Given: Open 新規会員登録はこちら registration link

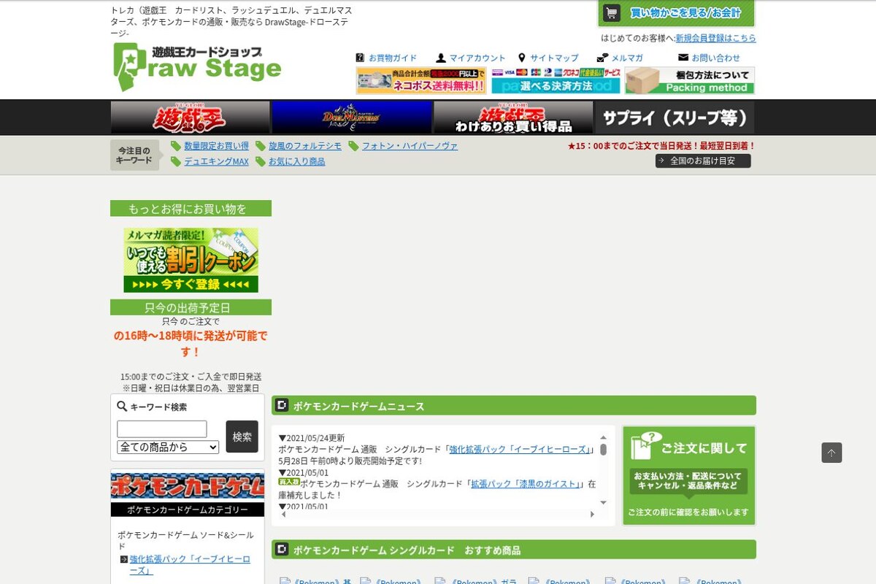Looking at the screenshot, I should click(715, 38).
